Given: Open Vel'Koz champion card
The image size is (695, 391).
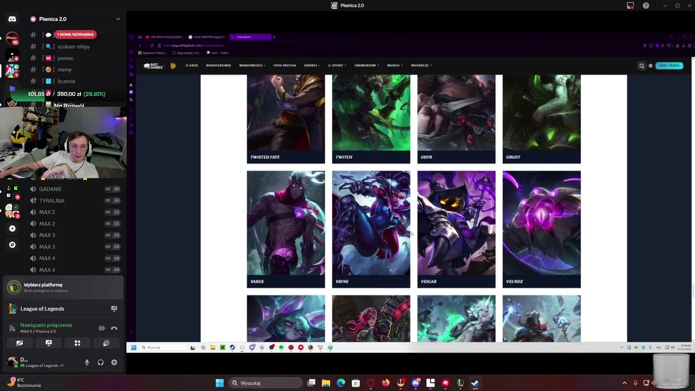Looking at the screenshot, I should (541, 229).
